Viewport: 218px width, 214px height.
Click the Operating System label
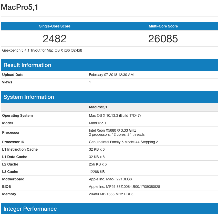pos(17,115)
